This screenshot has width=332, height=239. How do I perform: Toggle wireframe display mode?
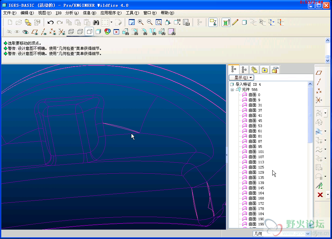[71, 32]
